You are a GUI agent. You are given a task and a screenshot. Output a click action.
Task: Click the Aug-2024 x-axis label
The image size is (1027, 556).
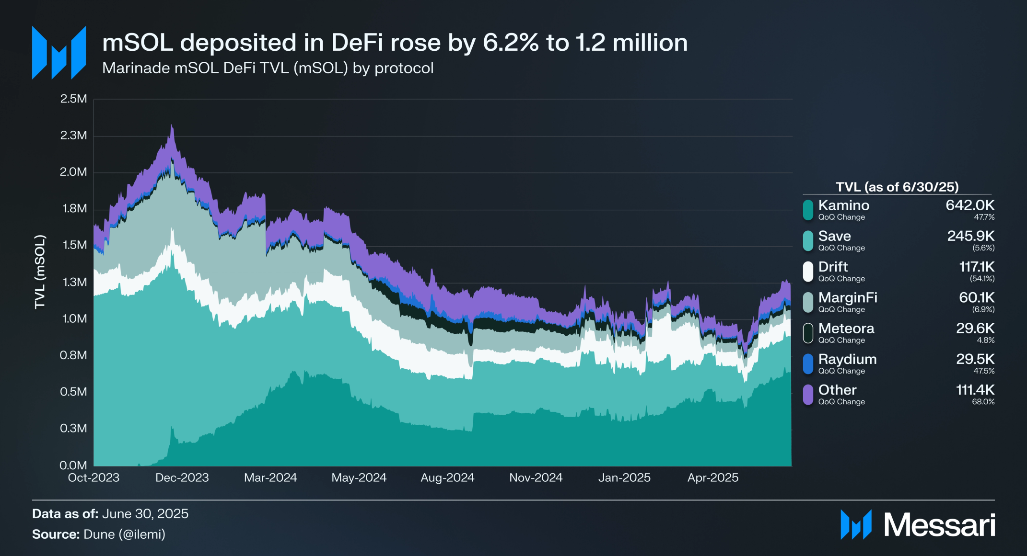click(x=447, y=477)
